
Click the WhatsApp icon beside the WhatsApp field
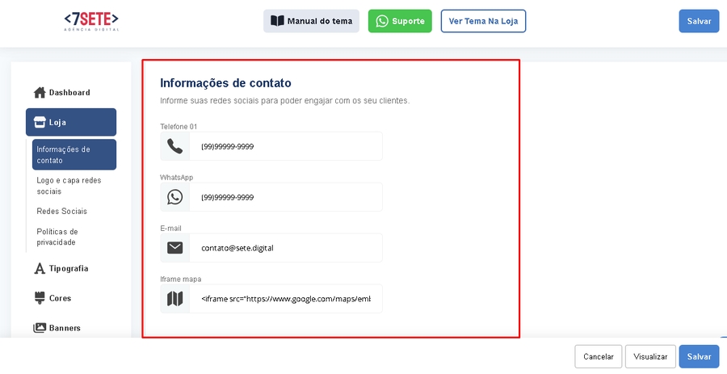tap(175, 197)
